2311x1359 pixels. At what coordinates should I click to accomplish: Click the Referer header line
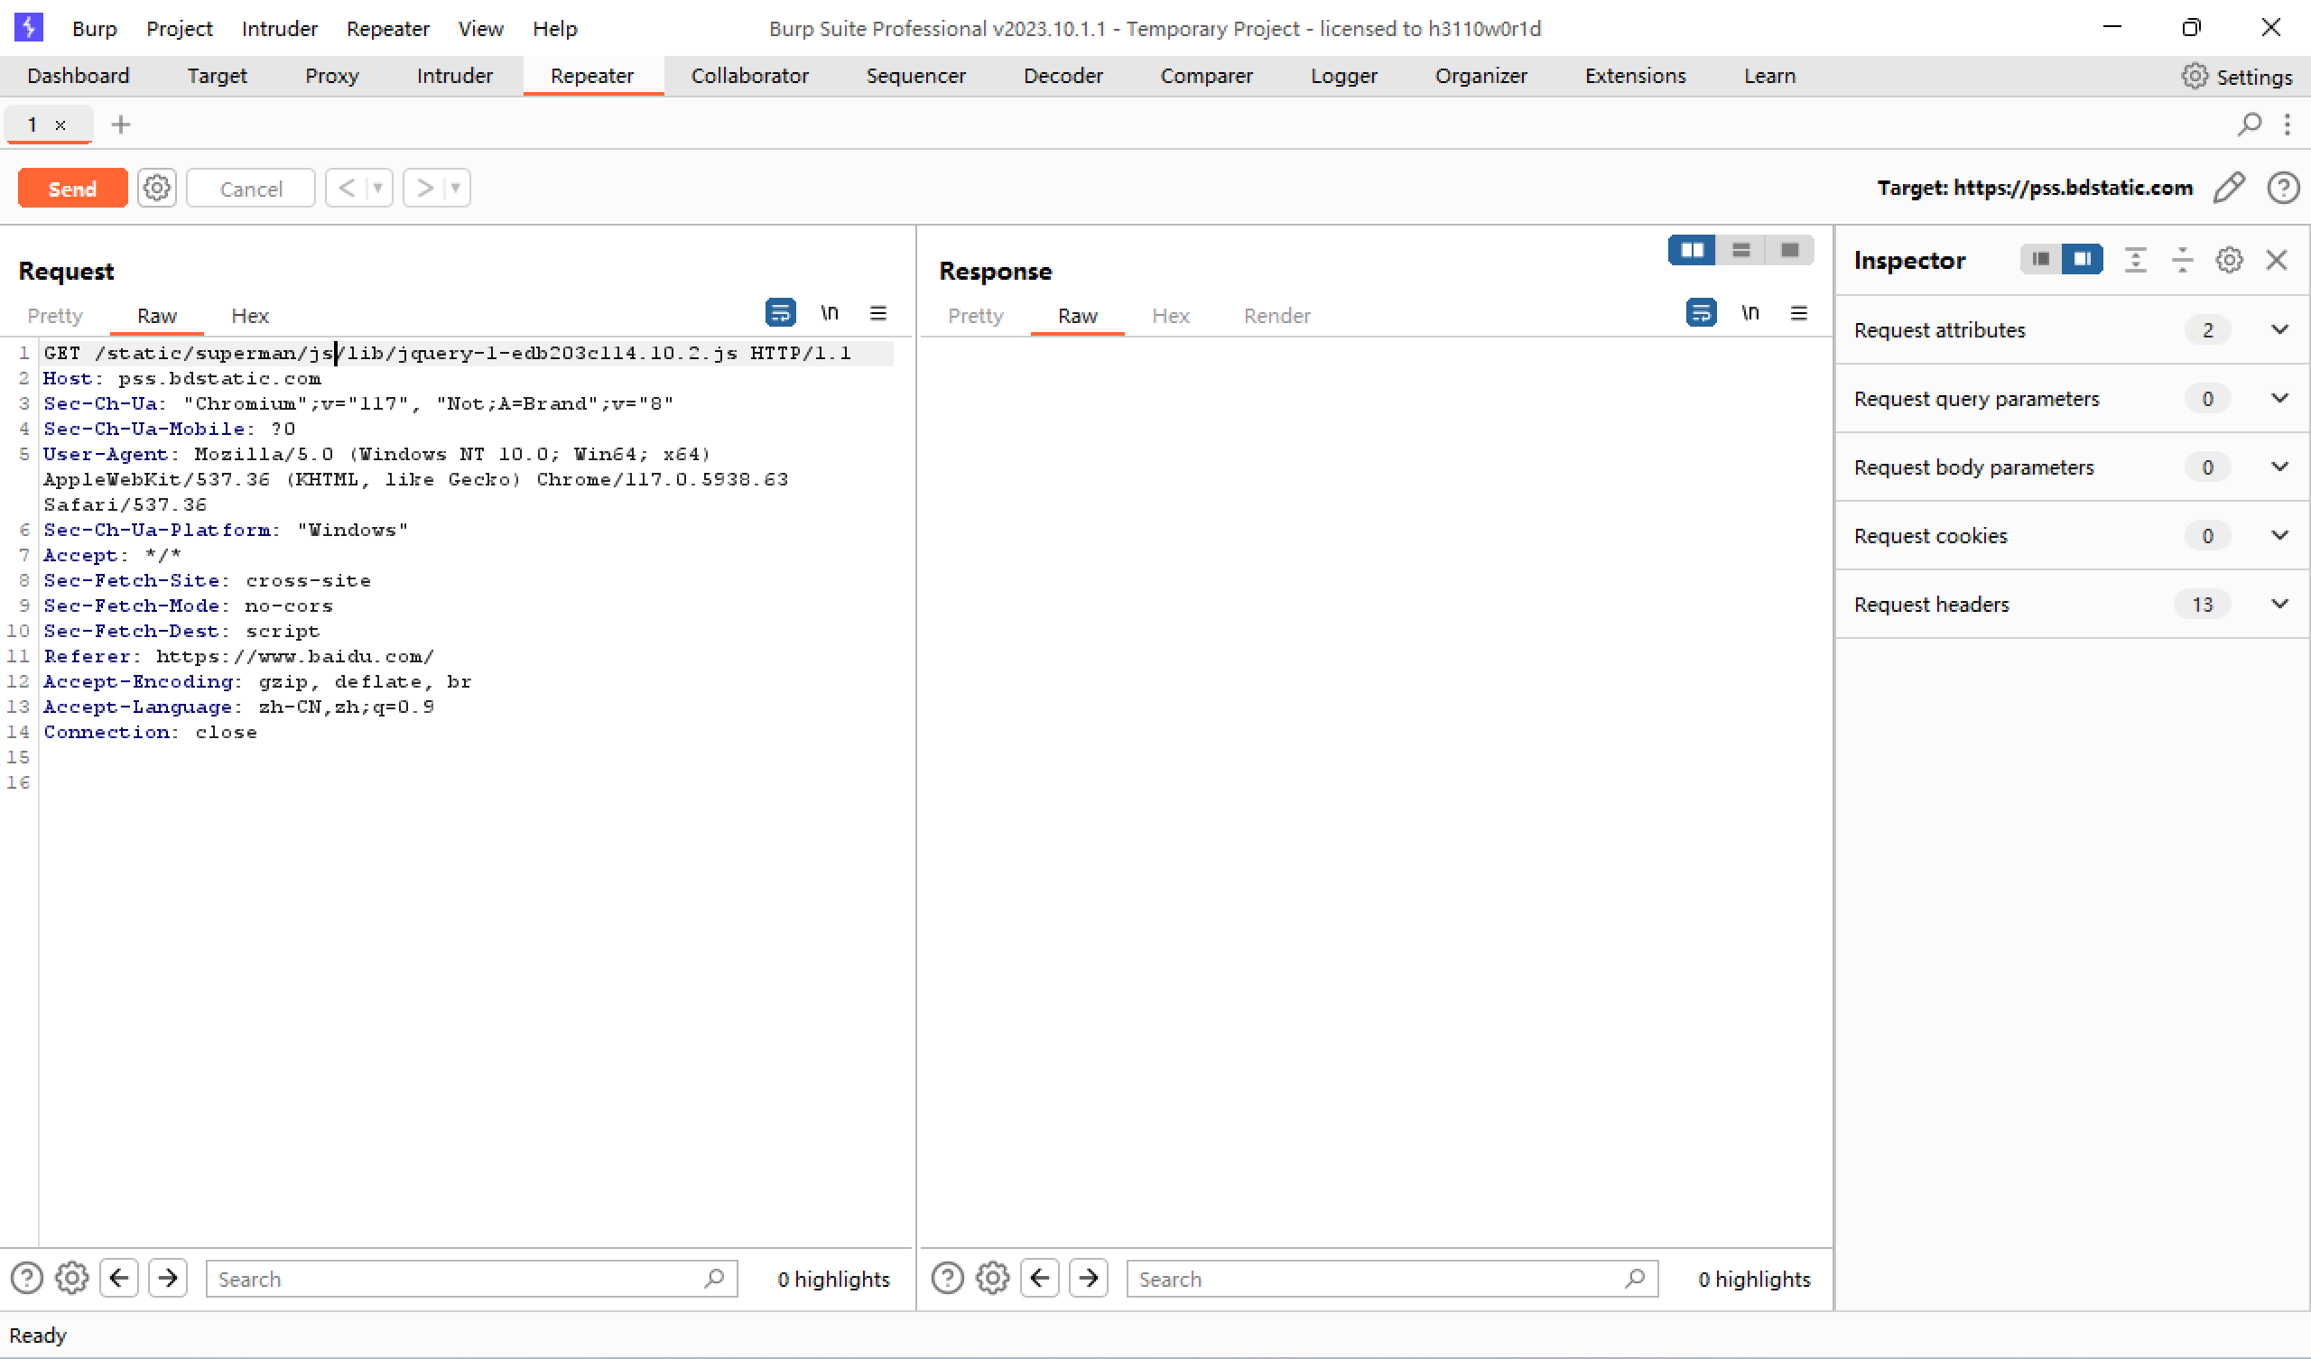[238, 657]
